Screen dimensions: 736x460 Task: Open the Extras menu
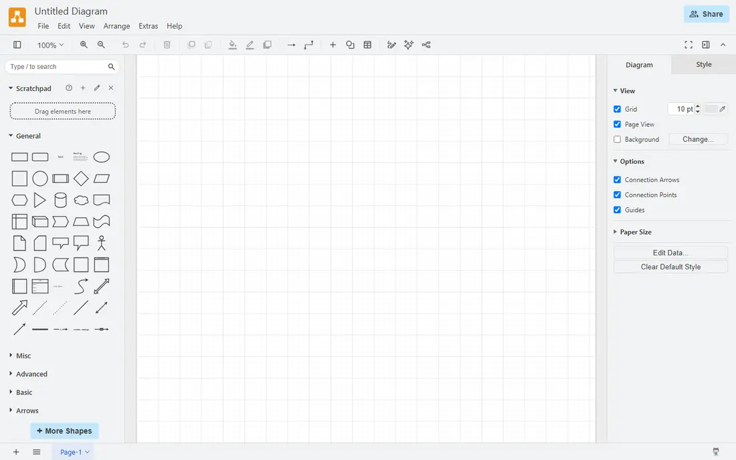(x=149, y=26)
